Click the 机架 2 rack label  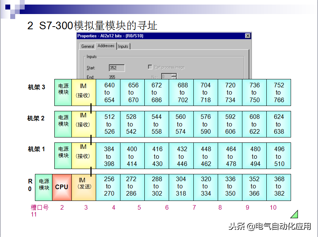[36, 118]
